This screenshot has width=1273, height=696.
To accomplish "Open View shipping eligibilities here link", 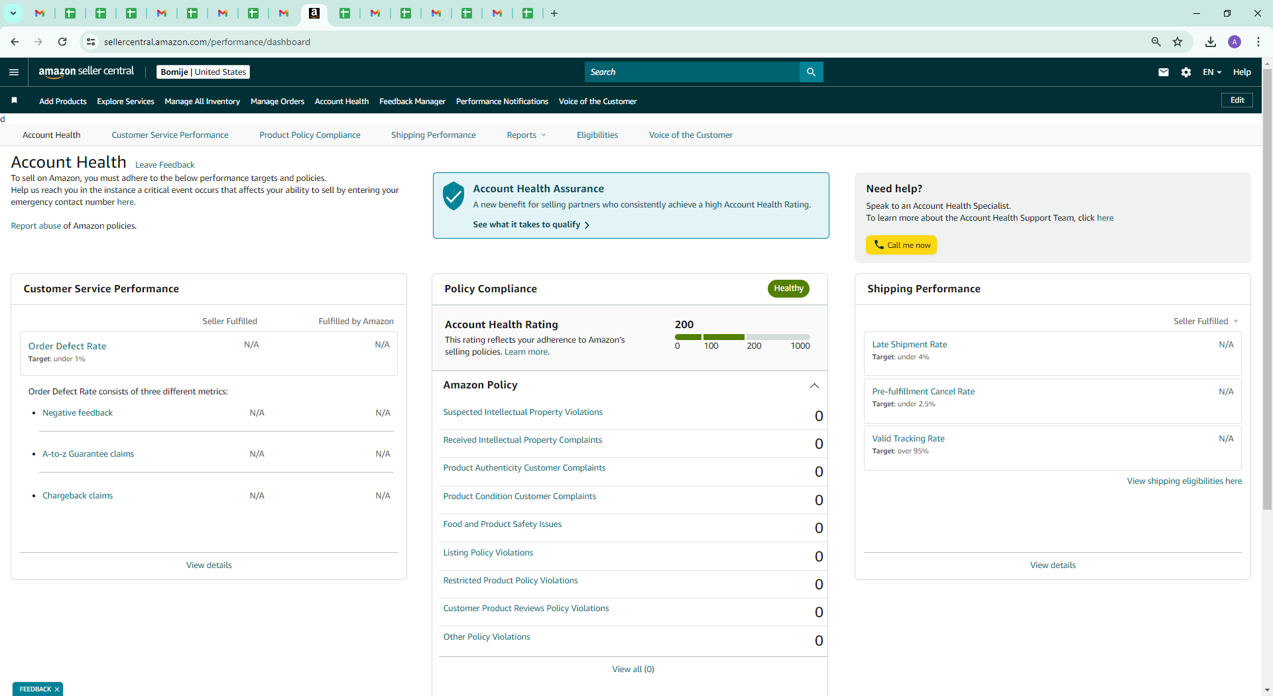I will pyautogui.click(x=1184, y=481).
